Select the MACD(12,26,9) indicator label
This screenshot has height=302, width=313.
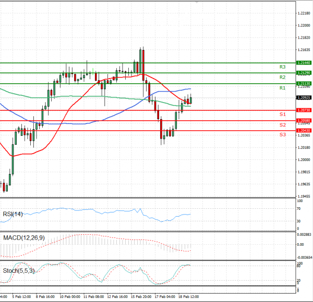(x=22, y=238)
